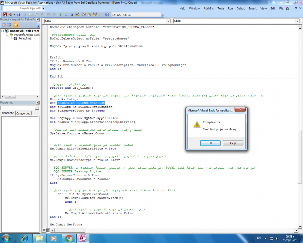Click OK in the Compile error dialog
The height and width of the screenshot is (243, 303).
[210, 143]
